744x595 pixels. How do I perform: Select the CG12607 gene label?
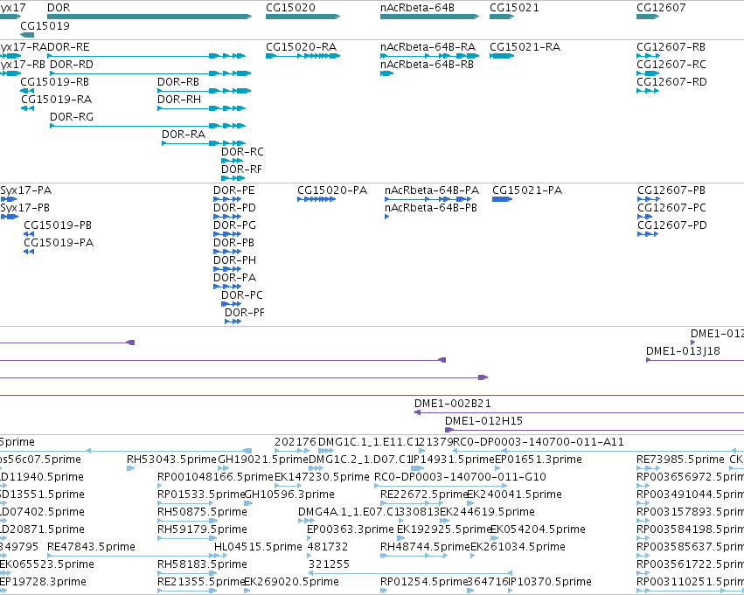pyautogui.click(x=662, y=8)
